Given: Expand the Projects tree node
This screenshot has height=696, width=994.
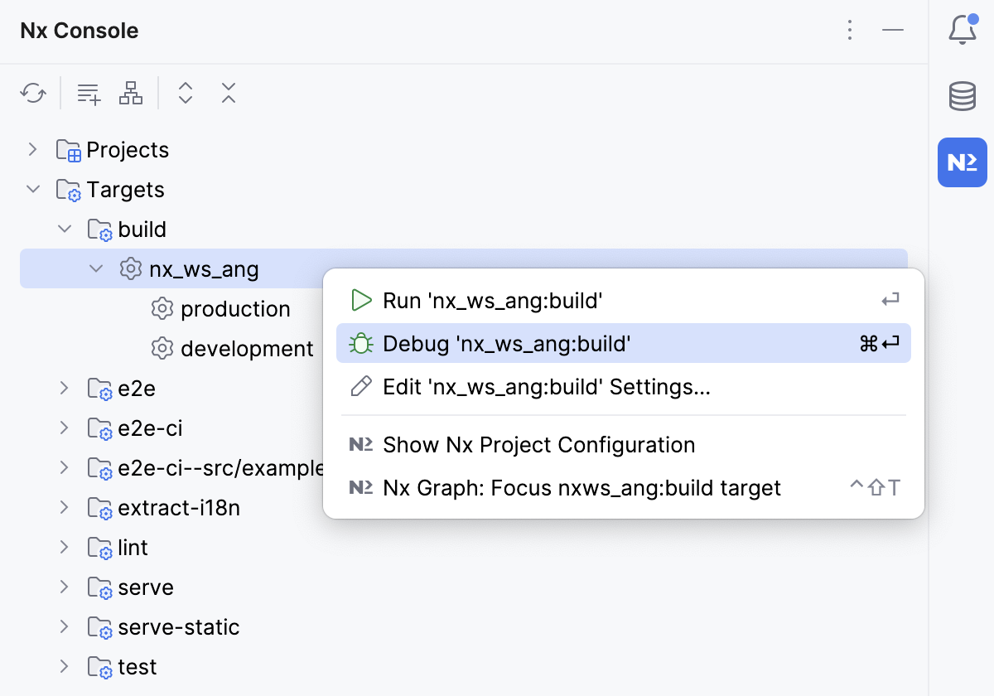Looking at the screenshot, I should pos(33,149).
